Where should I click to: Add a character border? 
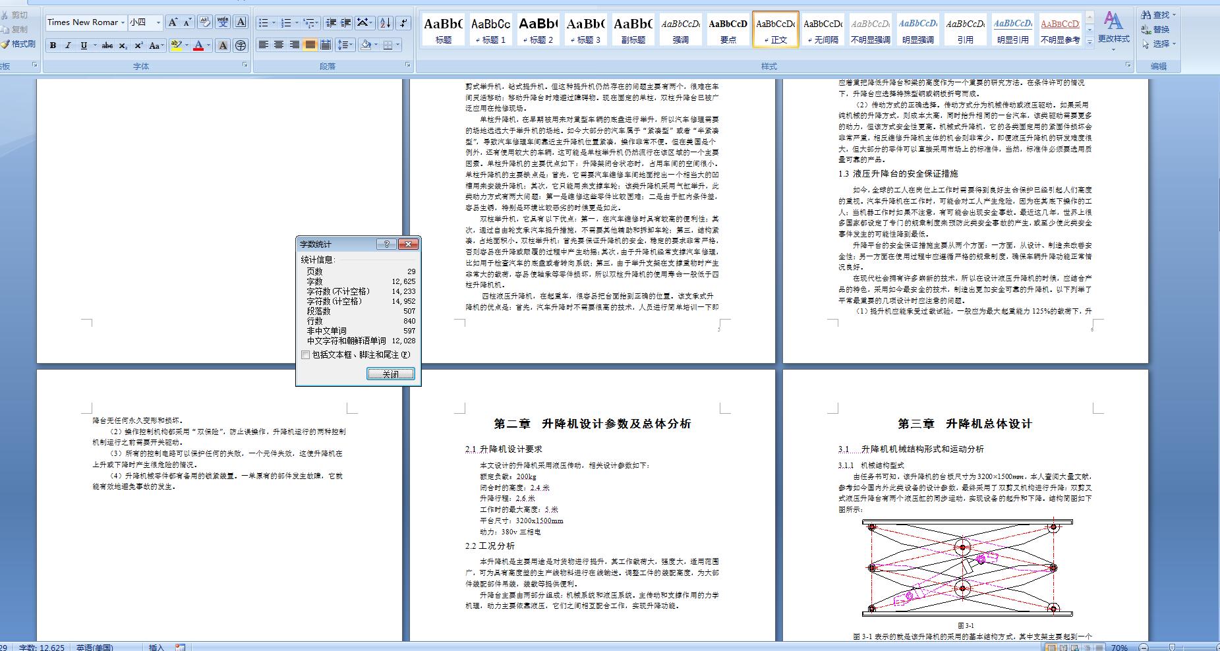coord(241,22)
